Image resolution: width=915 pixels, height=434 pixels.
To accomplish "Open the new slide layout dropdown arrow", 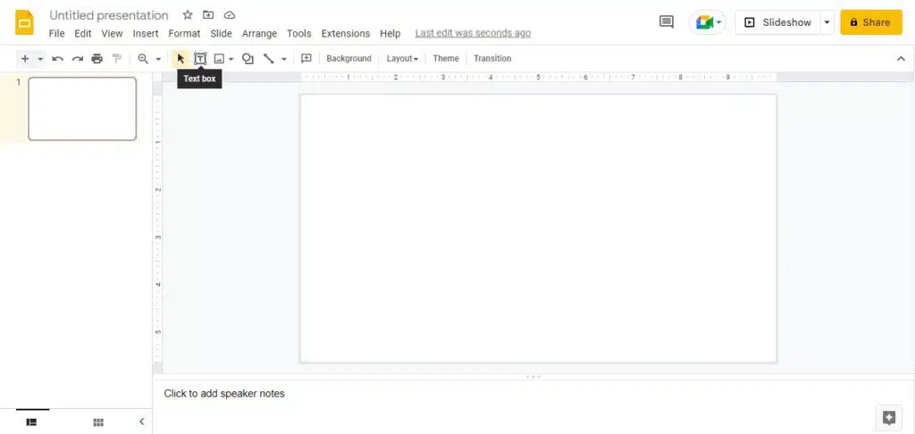I will (40, 59).
